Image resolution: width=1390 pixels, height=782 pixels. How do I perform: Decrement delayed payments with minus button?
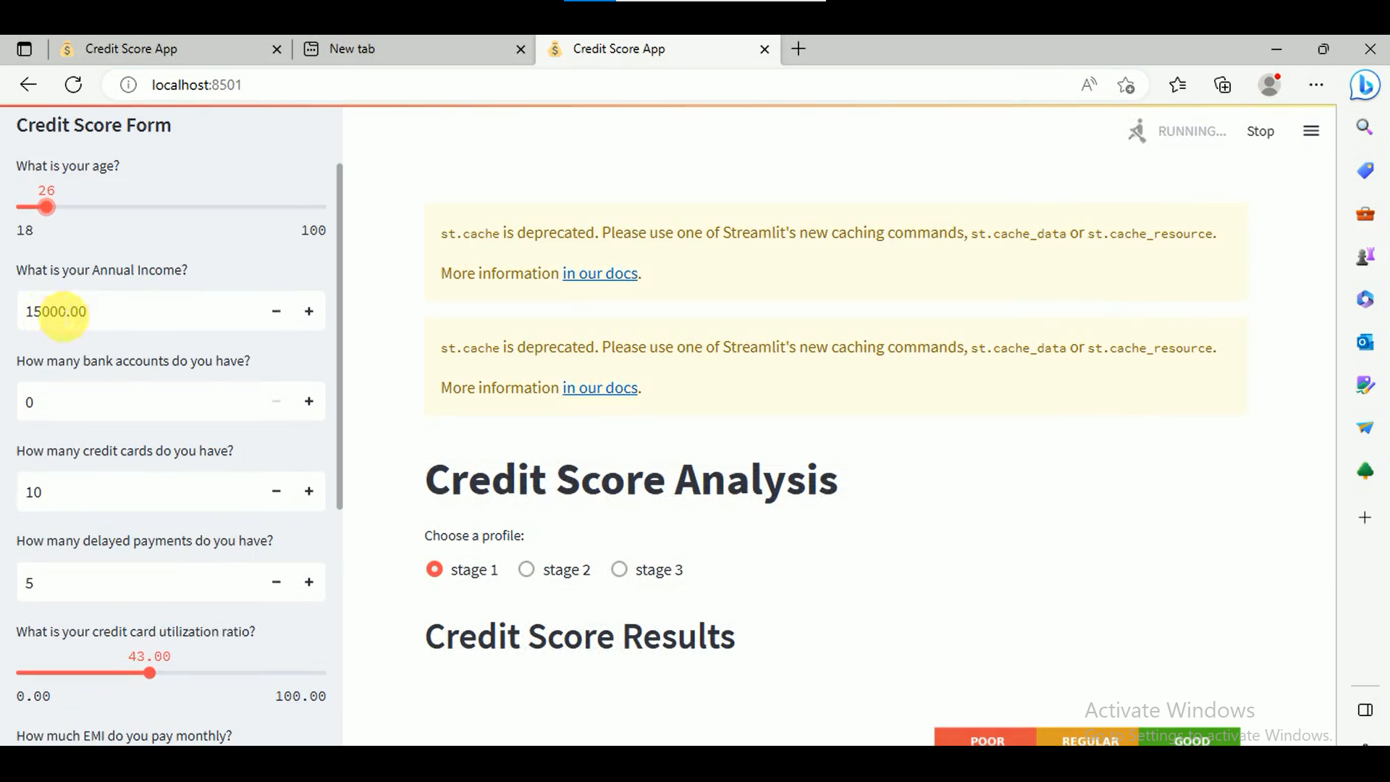click(x=276, y=581)
